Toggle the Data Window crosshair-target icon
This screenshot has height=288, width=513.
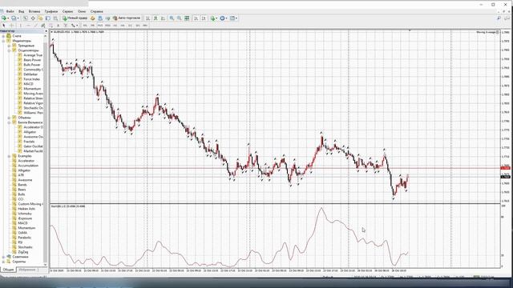tap(33, 18)
